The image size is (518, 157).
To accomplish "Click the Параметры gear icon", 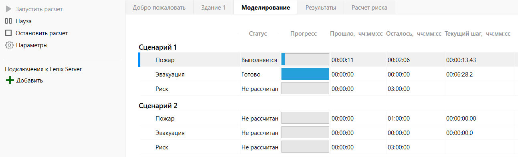I will click(9, 45).
